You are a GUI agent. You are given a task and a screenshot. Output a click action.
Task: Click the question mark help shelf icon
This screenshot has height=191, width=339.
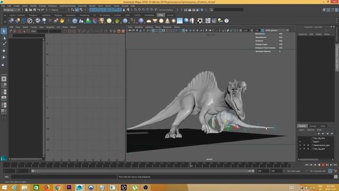point(226,21)
